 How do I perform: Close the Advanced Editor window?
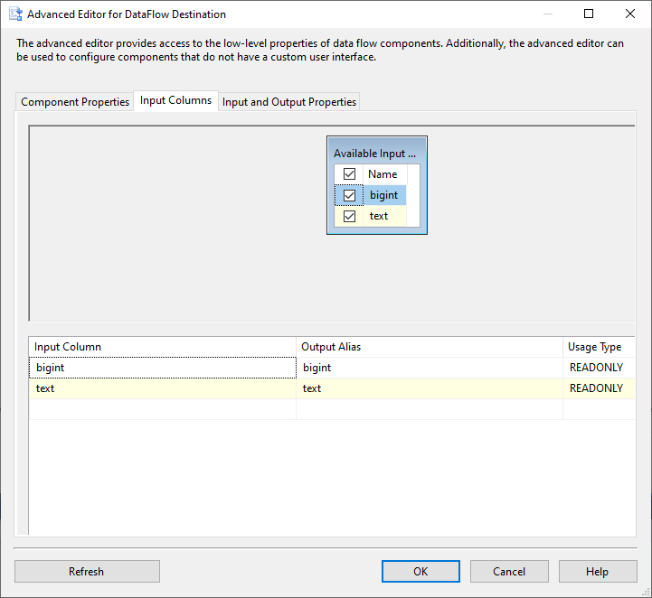pos(630,14)
